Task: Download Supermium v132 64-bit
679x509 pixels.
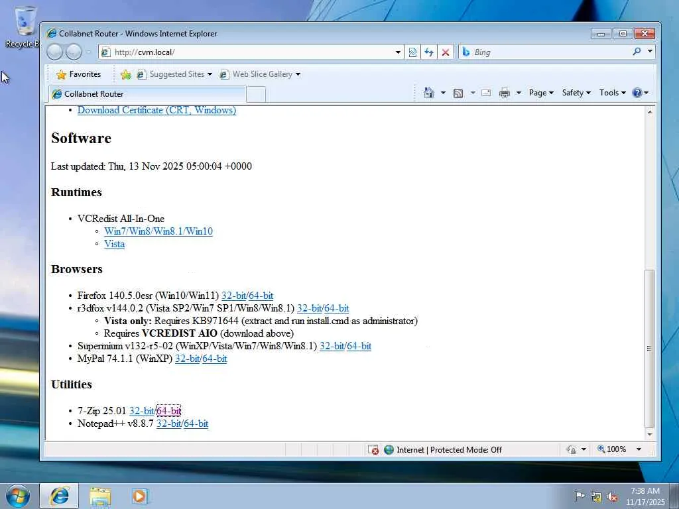Action: [359, 346]
